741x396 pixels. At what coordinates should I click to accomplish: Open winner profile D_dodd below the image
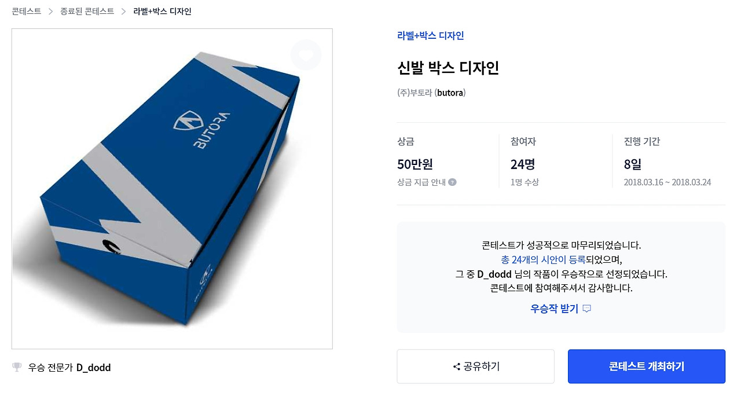[x=93, y=368]
